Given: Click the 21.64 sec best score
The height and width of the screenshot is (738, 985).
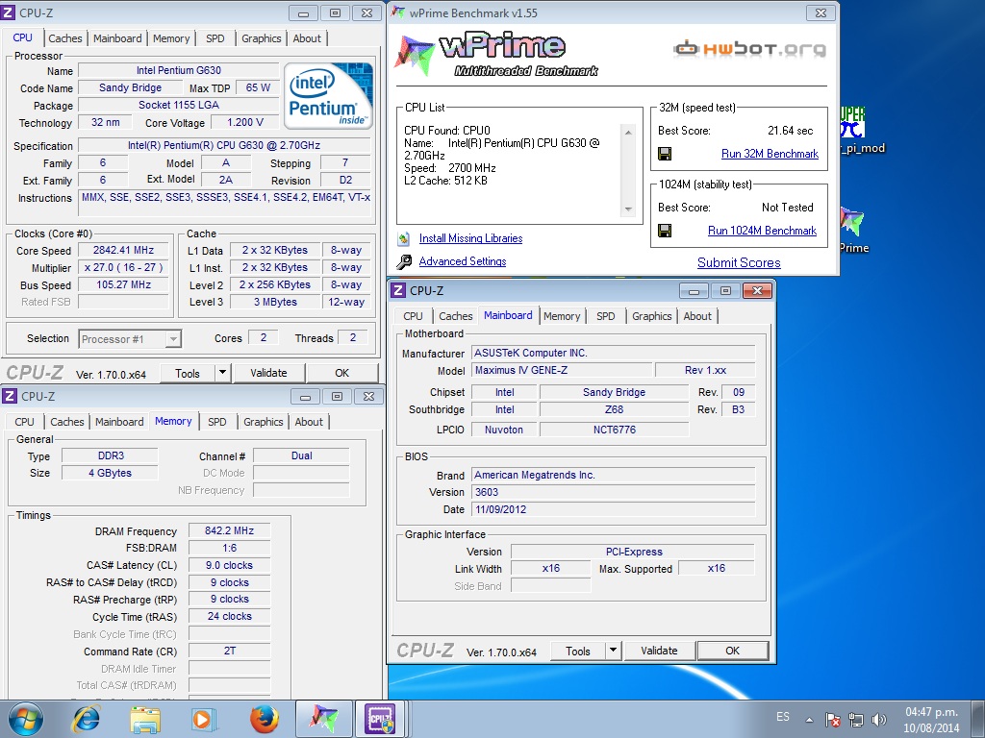Looking at the screenshot, I should (790, 131).
